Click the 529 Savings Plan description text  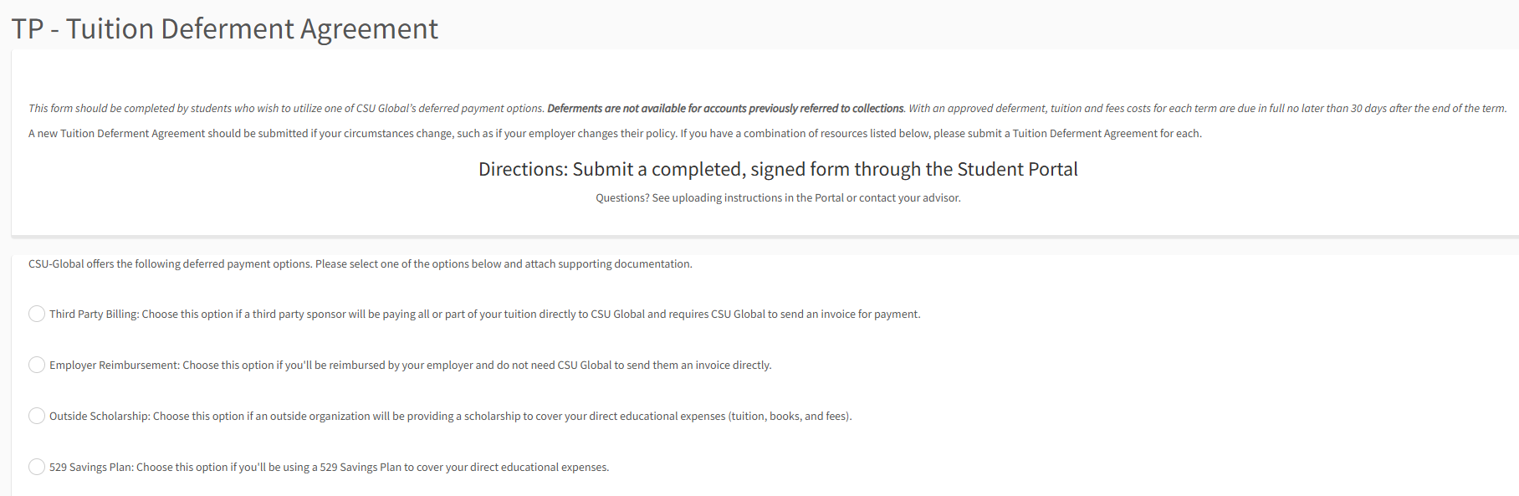(329, 468)
